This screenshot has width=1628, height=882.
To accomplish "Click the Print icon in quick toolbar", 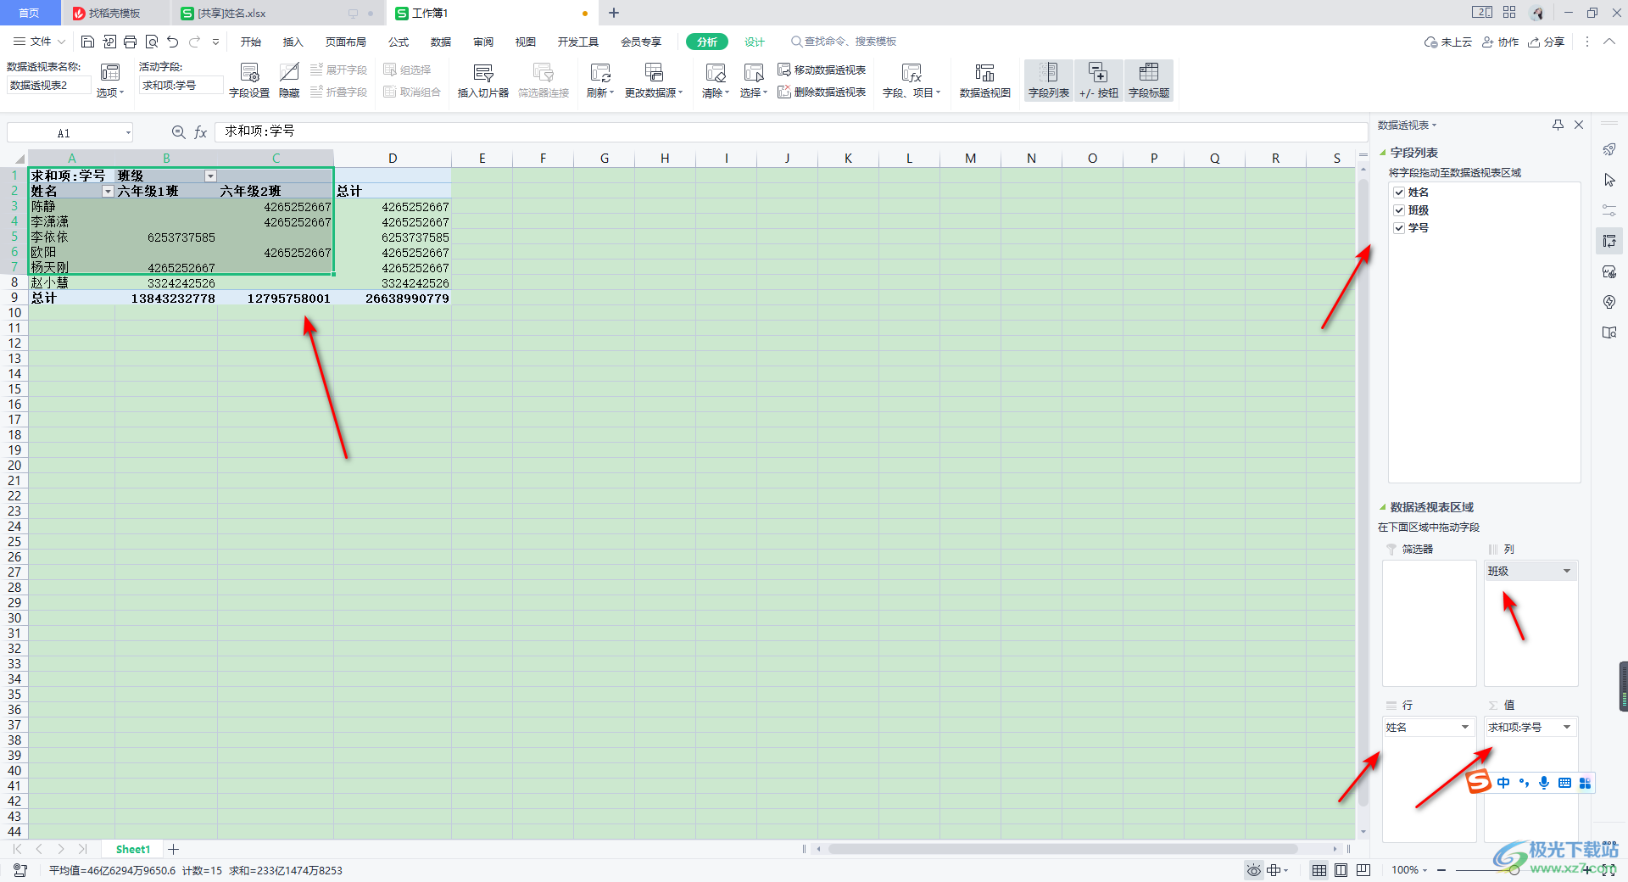I will (130, 42).
